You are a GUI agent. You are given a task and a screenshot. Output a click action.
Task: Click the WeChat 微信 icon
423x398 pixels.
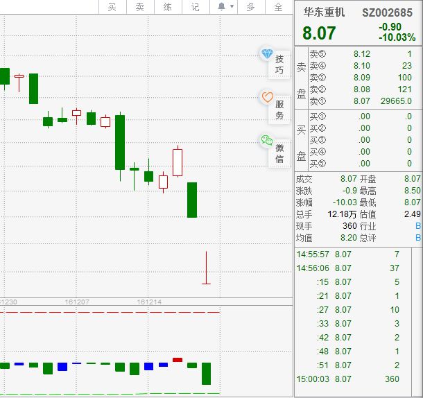(x=267, y=141)
